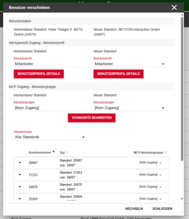Open Benutzerprofil dropdown for Neuer Standort
Screen dimensions: 189x219
click(x=130, y=64)
